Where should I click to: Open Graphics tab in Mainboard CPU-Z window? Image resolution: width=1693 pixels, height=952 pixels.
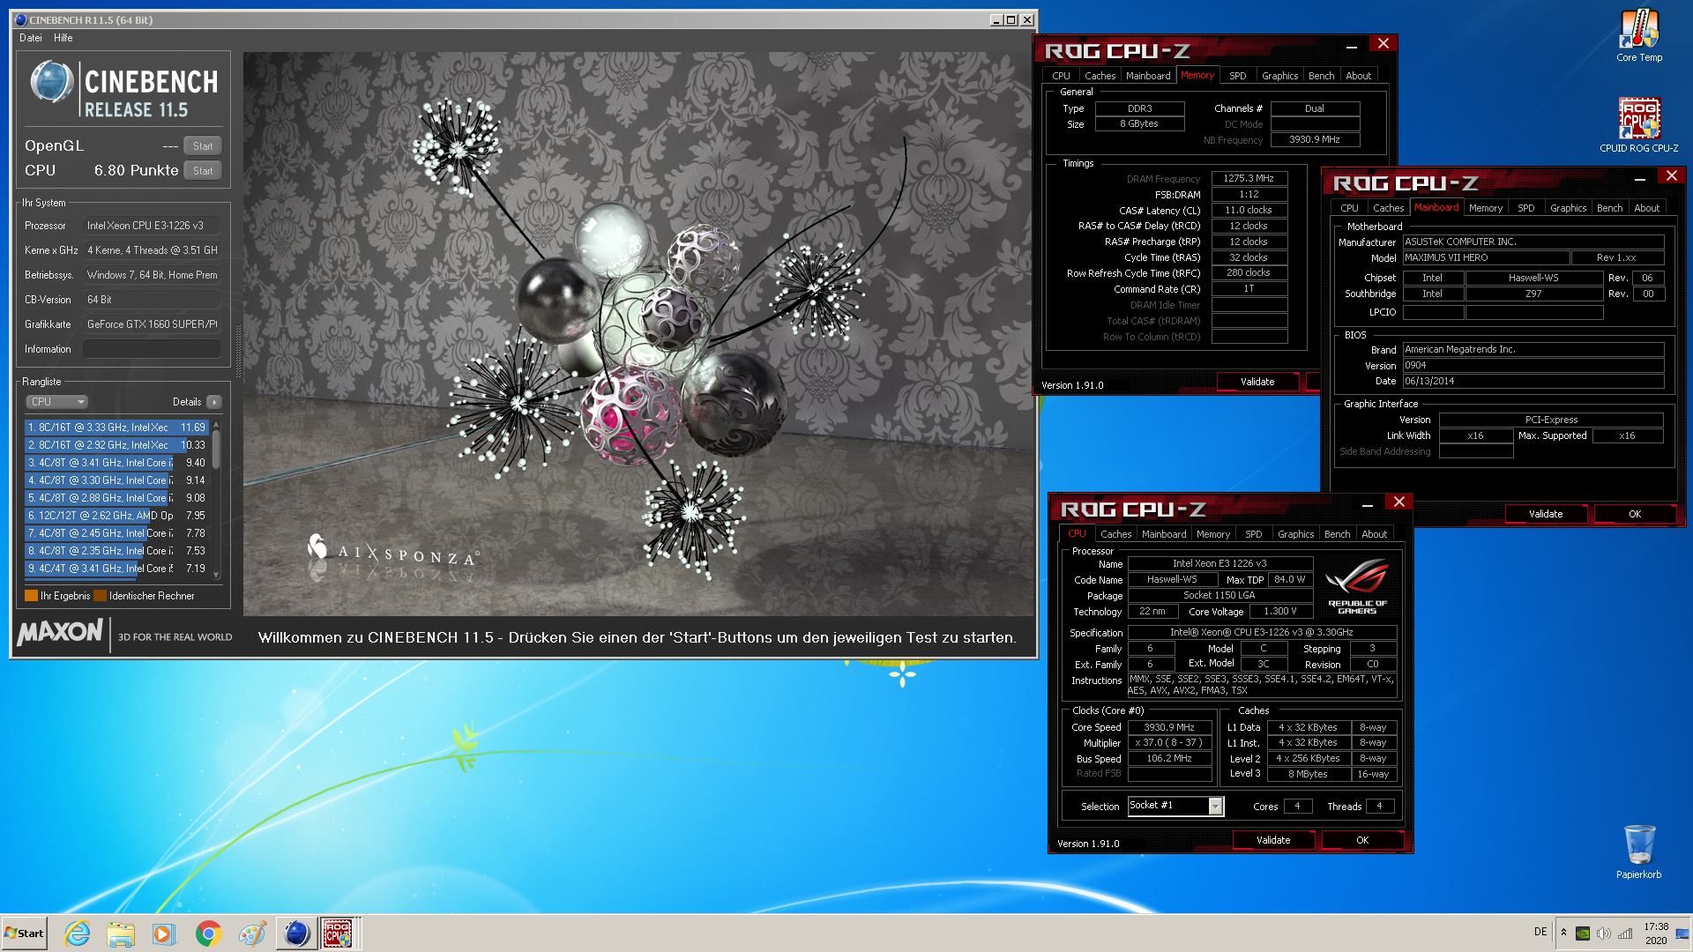point(1568,208)
